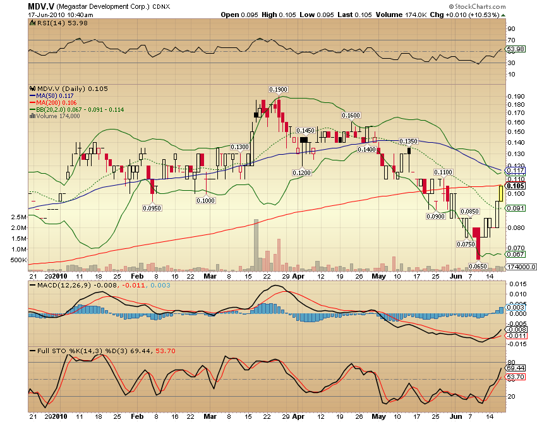Click the 53.70 stochastic %D value tag
This screenshot has width=537, height=422.
coord(516,377)
